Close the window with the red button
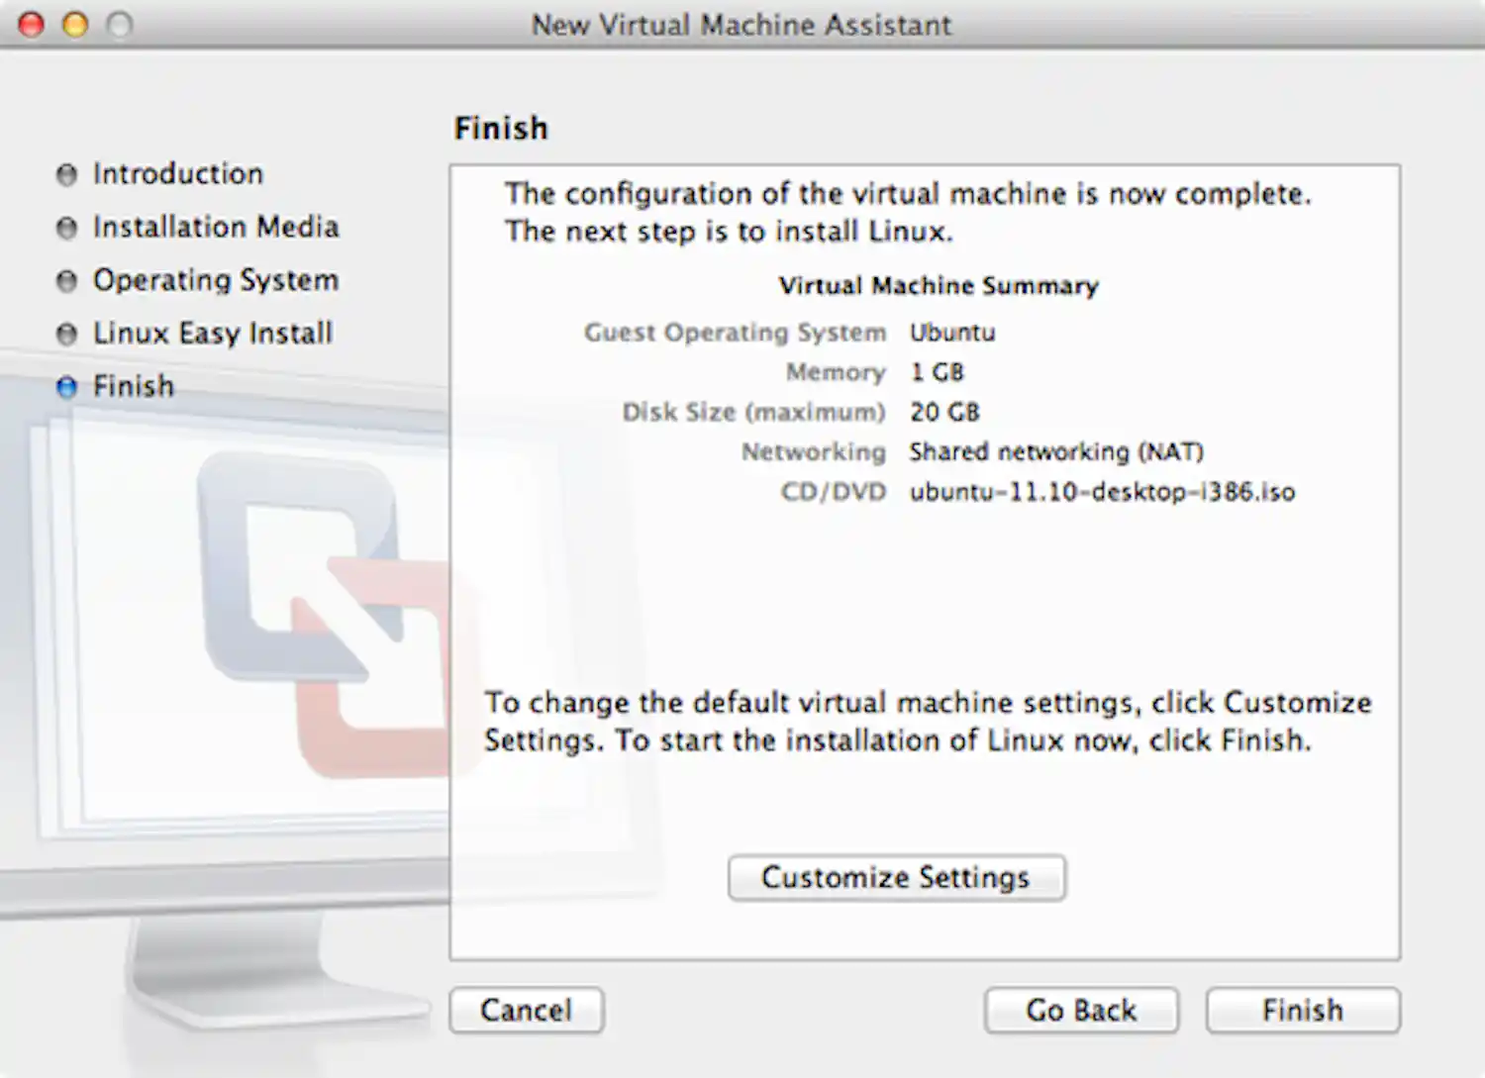Image resolution: width=1485 pixels, height=1078 pixels. click(32, 25)
